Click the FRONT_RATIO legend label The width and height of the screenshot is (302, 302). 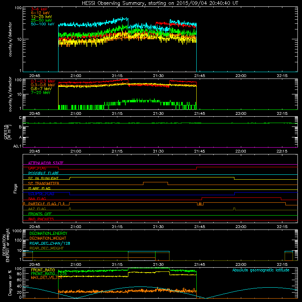click(x=43, y=270)
